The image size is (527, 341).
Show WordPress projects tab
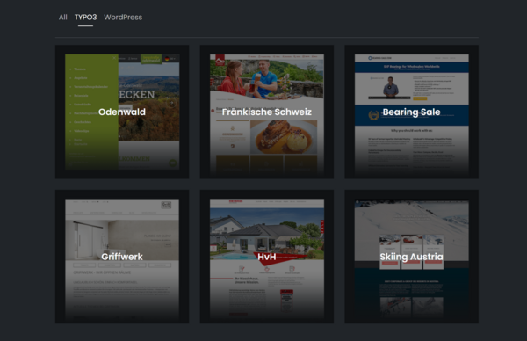[x=123, y=18]
